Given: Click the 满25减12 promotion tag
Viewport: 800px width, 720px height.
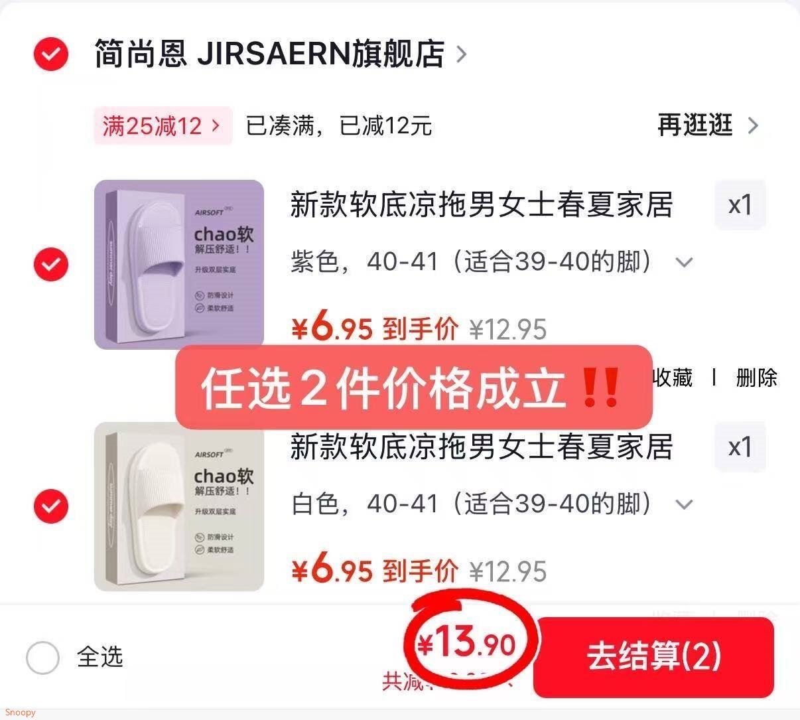Looking at the screenshot, I should pyautogui.click(x=163, y=125).
